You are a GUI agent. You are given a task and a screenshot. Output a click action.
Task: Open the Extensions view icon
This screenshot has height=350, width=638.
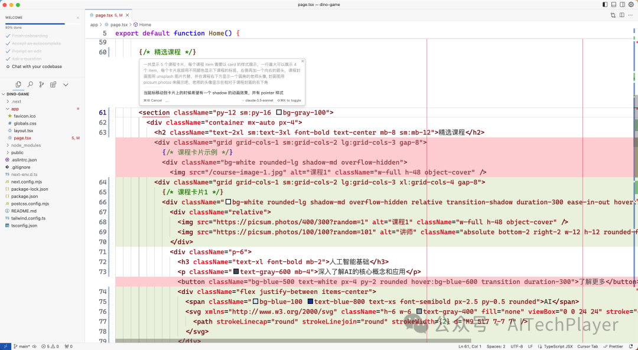tap(53, 84)
